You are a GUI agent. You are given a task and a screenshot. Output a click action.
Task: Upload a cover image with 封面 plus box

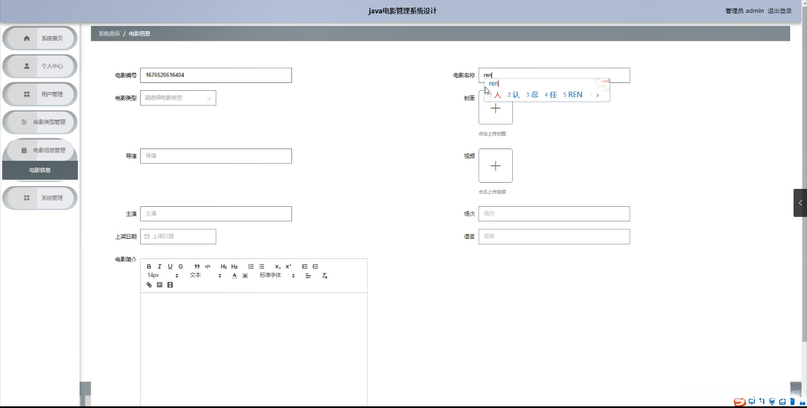tap(495, 108)
